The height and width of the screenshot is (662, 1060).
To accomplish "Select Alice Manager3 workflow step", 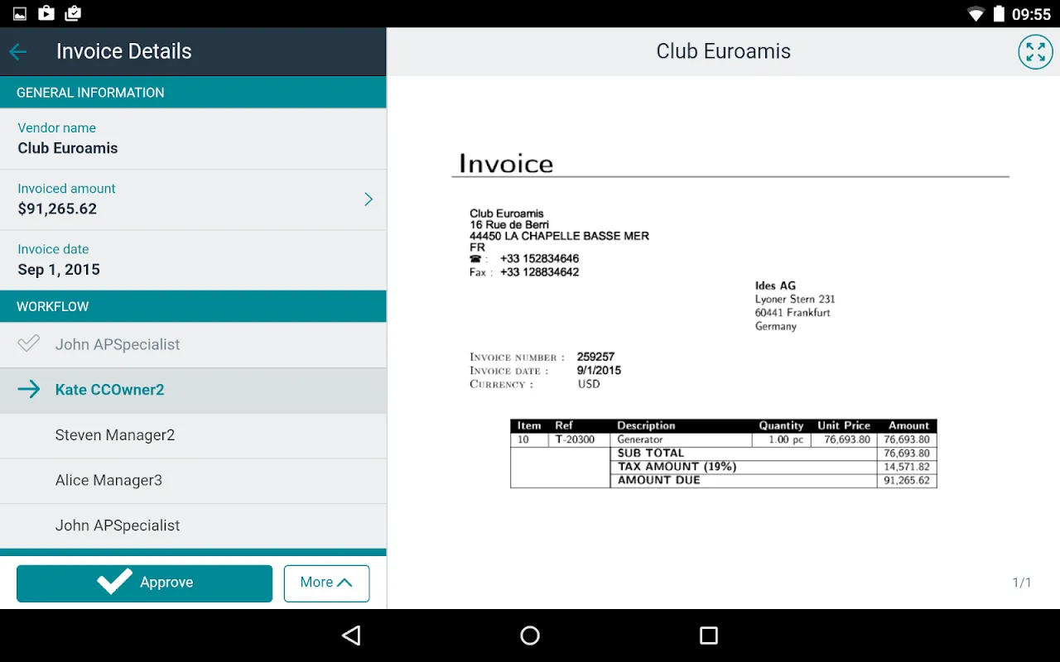I will [x=193, y=481].
